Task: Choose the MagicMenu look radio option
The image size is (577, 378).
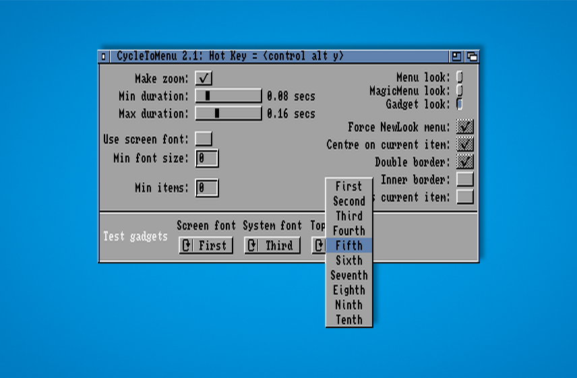Action: pos(460,90)
